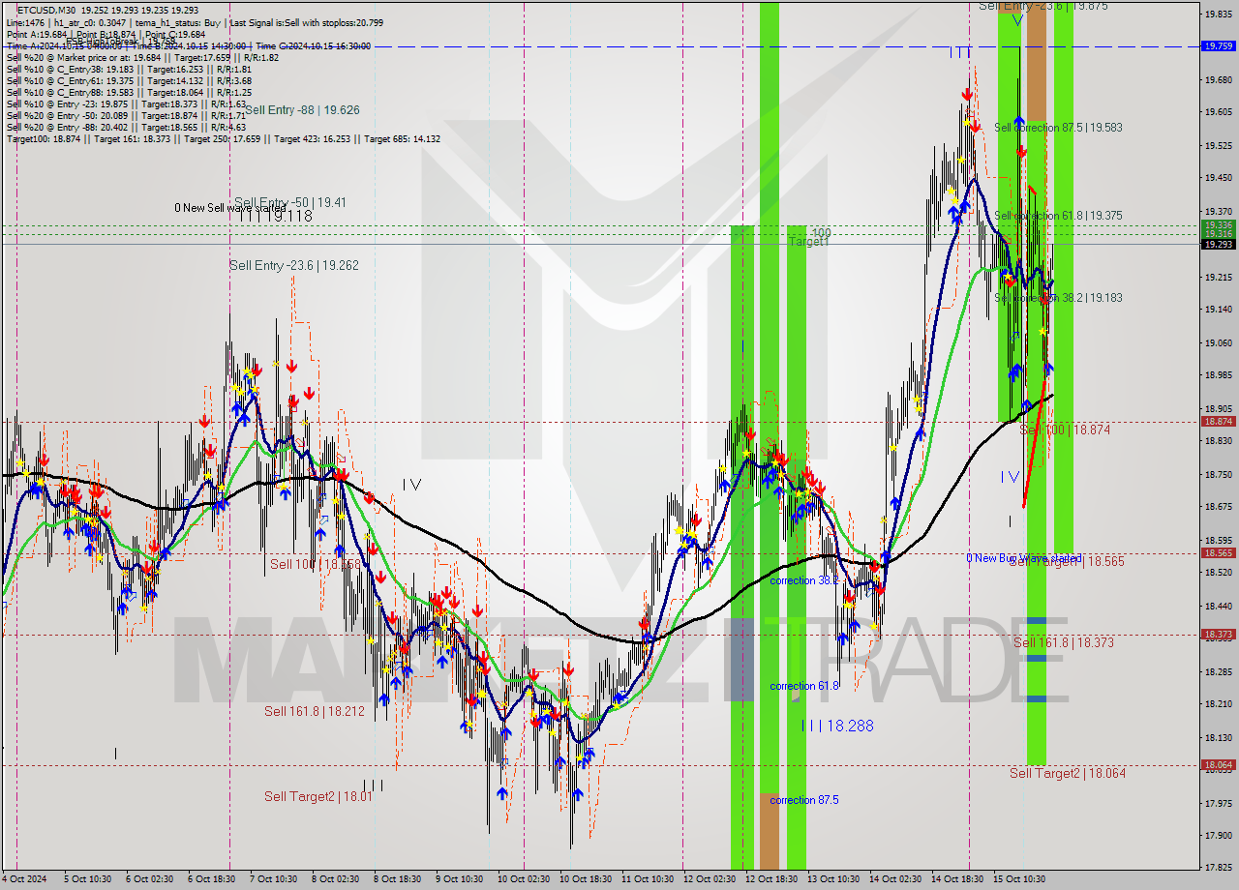Click the '0 New Buy Wave started' label
Screen dimensions: 1239x890
(1023, 558)
